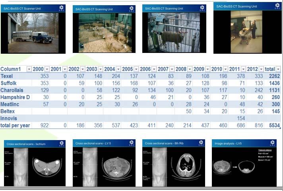Click the Beltex row label

pos(8,111)
